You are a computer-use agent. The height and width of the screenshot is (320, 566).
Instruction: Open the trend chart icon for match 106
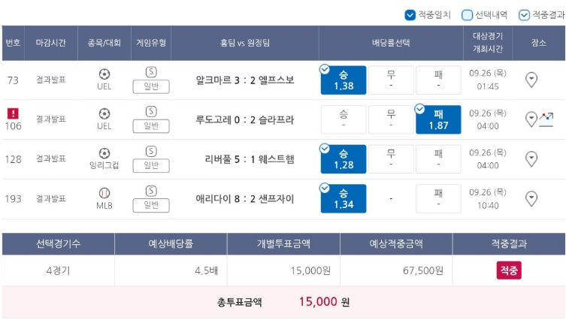point(546,119)
